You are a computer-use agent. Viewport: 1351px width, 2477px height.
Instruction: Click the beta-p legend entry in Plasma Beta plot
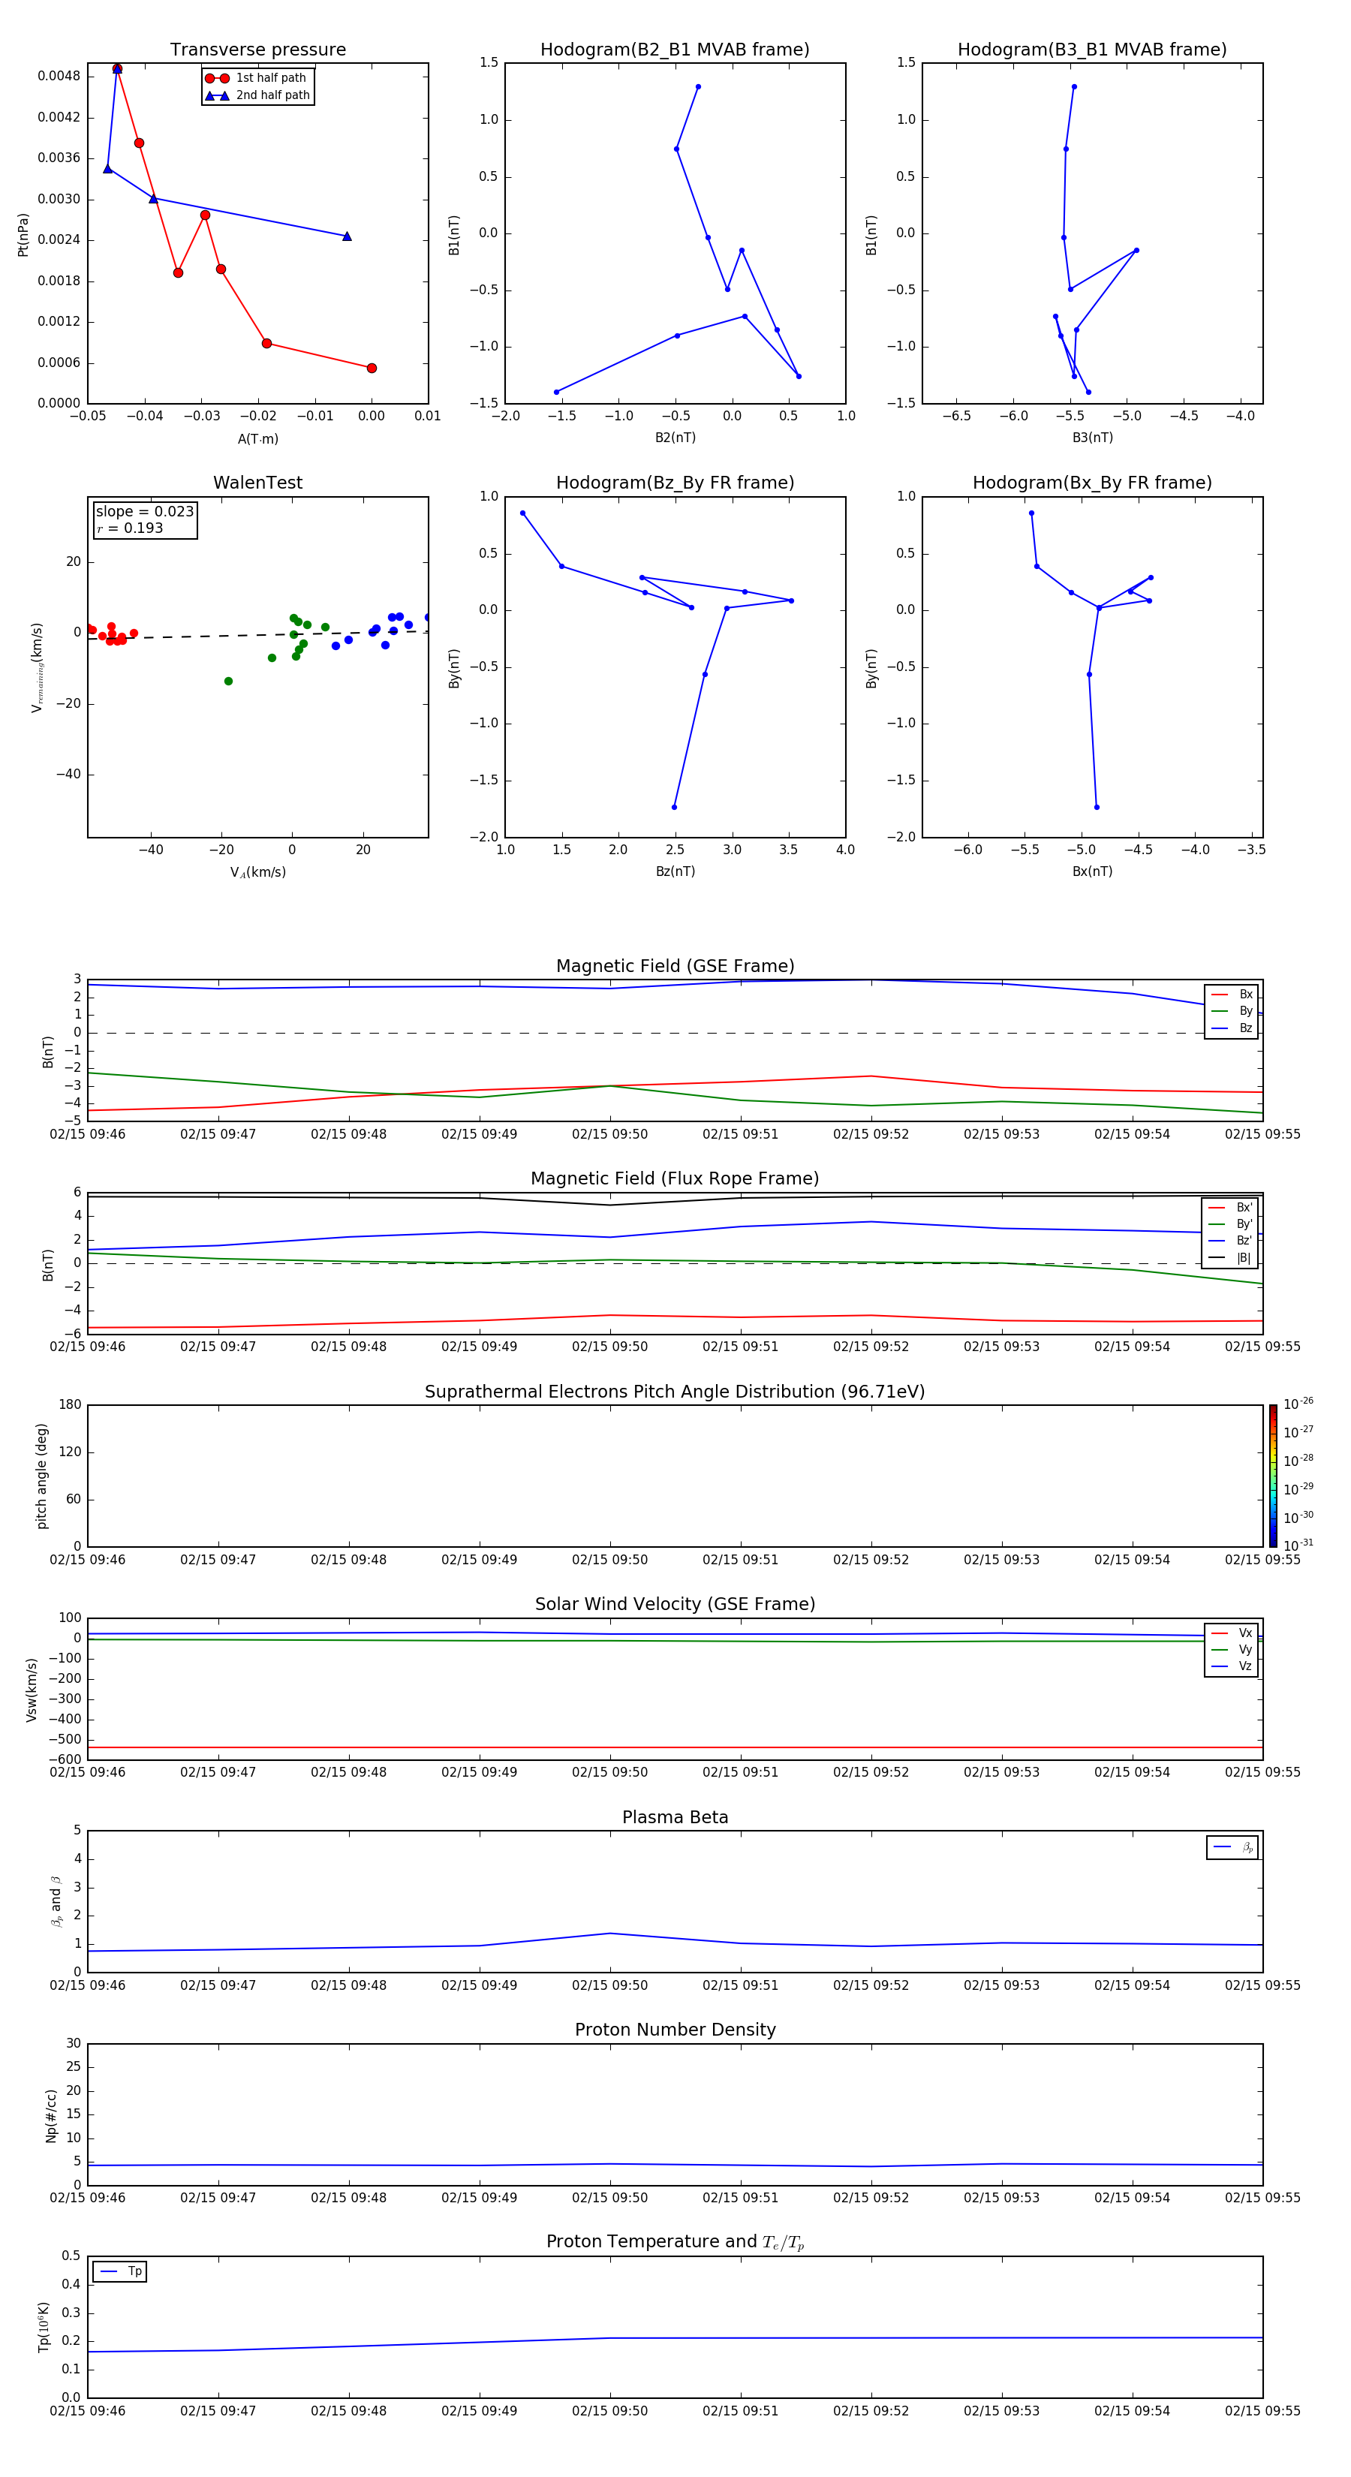pyautogui.click(x=1232, y=1847)
